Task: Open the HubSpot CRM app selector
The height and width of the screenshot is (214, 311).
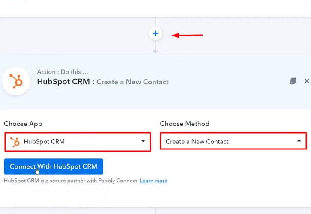Action: [x=77, y=142]
